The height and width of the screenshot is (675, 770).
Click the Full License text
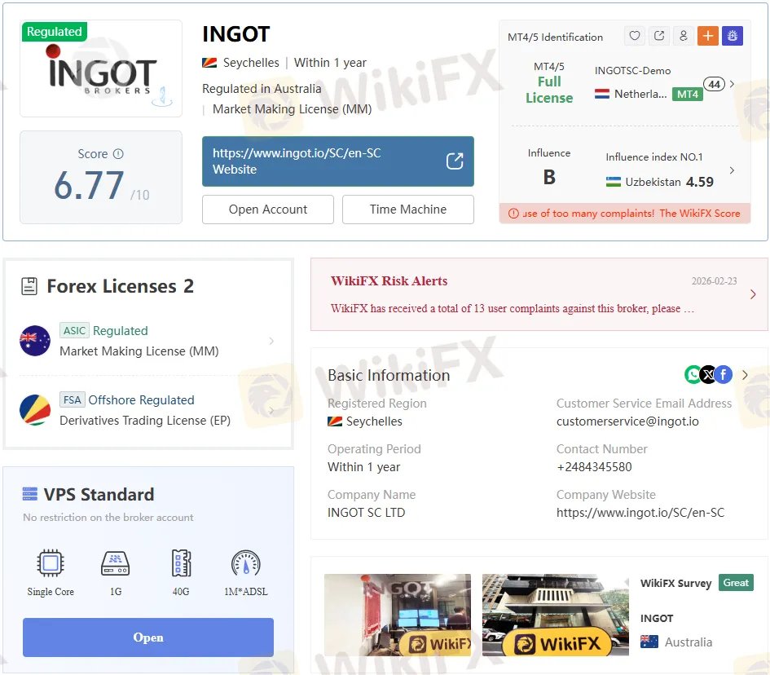[549, 90]
